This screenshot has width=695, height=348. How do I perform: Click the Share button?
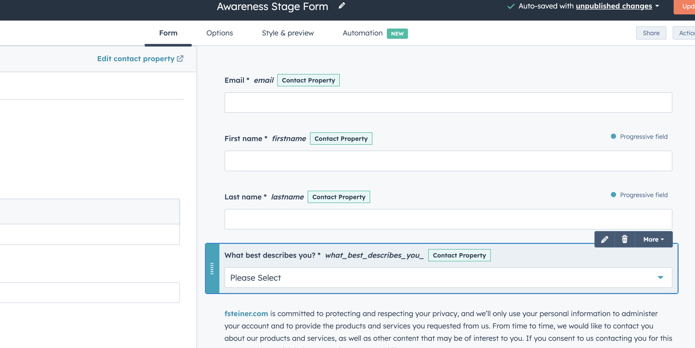coord(651,33)
